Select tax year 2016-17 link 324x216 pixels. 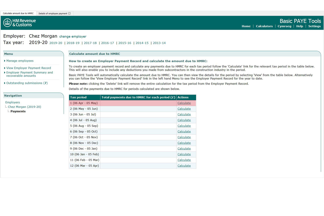[107, 43]
